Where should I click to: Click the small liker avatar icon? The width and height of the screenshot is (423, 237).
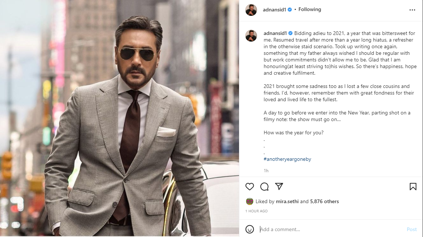point(250,201)
